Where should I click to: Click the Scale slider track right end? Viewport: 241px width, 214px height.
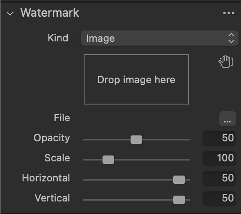pyautogui.click(x=188, y=160)
